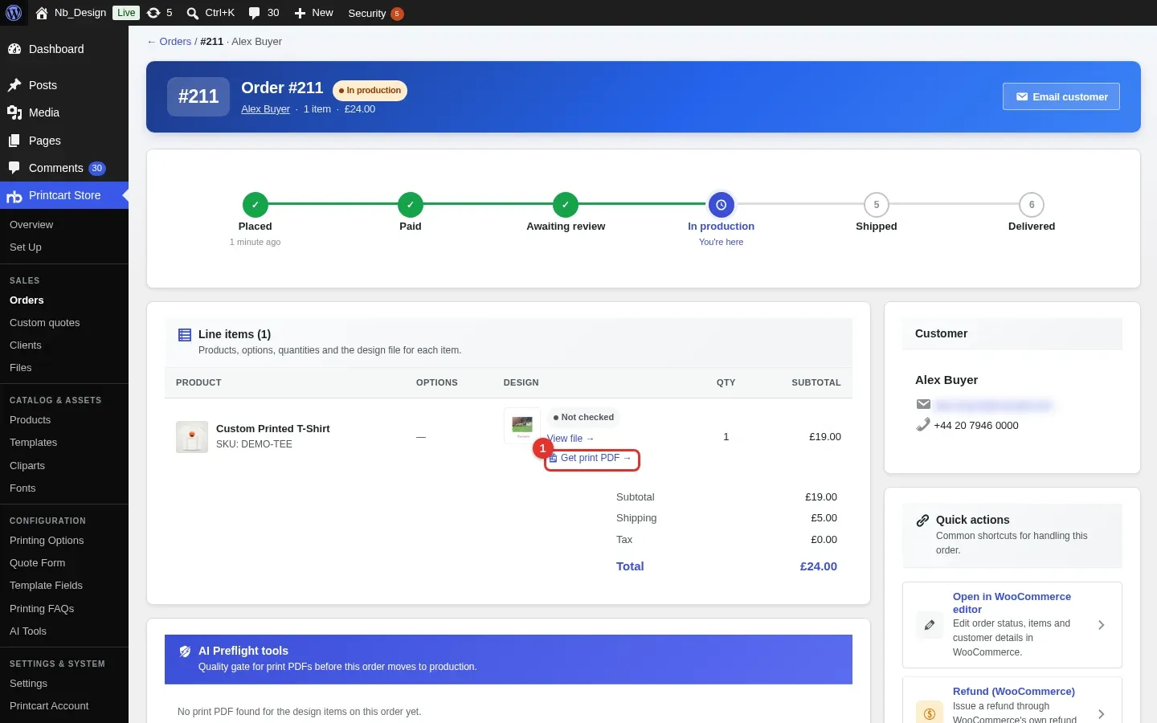Open the View file link
The height and width of the screenshot is (723, 1157).
pyautogui.click(x=570, y=439)
